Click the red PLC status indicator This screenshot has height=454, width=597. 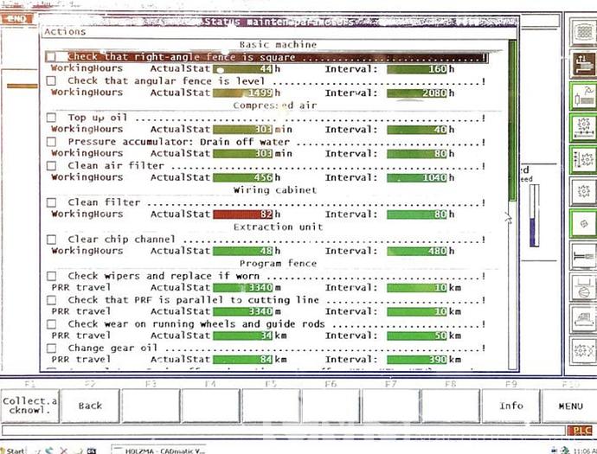coord(580,431)
